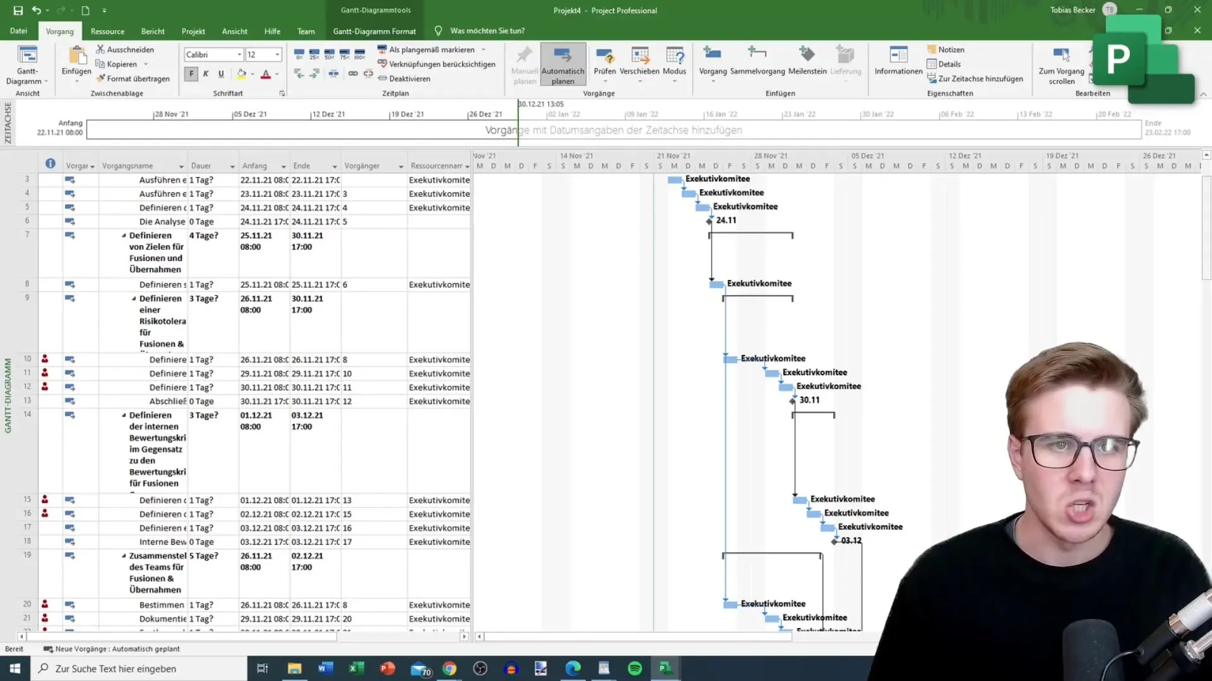
Task: Click the Kopieren button
Action: click(x=116, y=64)
